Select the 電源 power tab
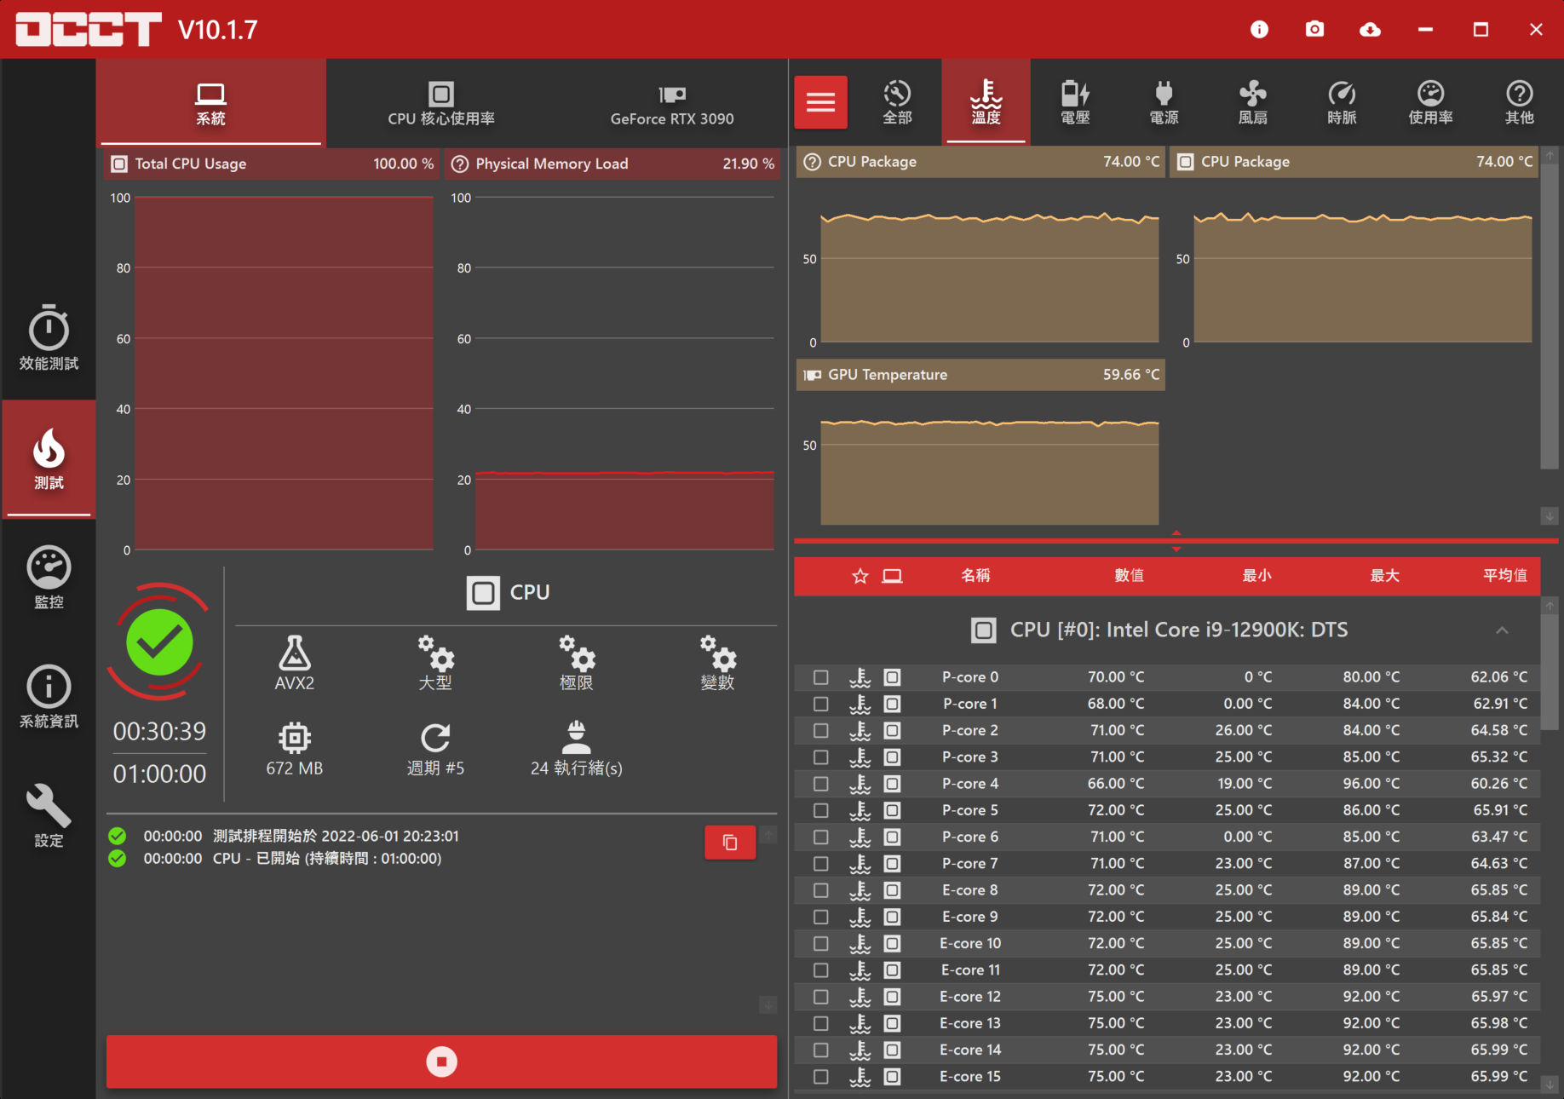Viewport: 1564px width, 1099px height. [1164, 102]
